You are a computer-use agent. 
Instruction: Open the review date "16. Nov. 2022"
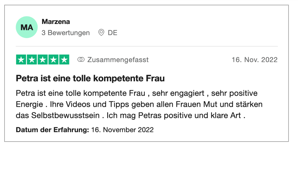tap(254, 60)
